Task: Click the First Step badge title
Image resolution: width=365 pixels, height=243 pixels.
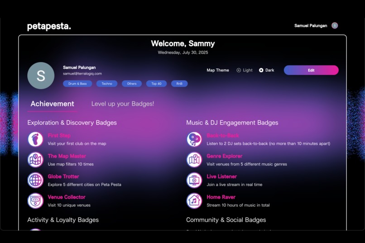Action: (x=59, y=136)
